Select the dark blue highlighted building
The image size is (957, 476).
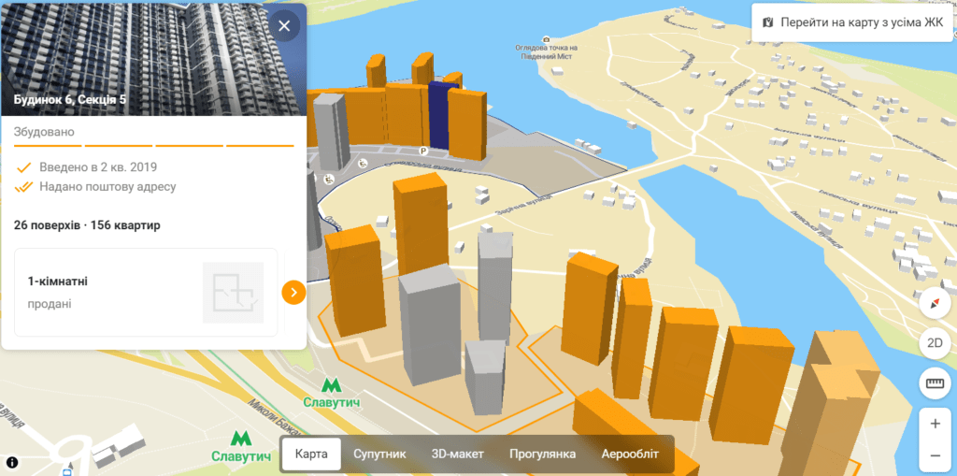coord(438,120)
